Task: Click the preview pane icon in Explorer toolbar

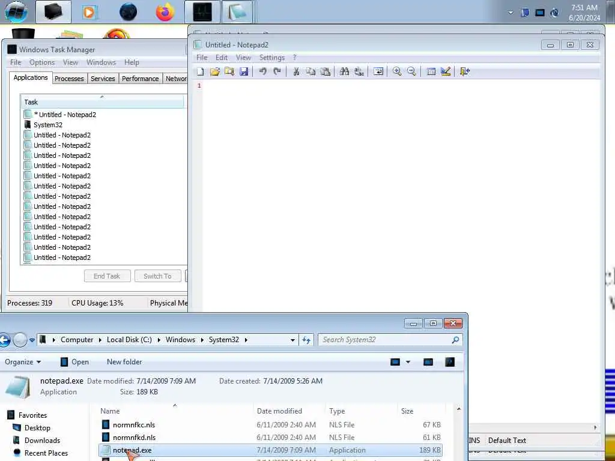Action: [428, 362]
